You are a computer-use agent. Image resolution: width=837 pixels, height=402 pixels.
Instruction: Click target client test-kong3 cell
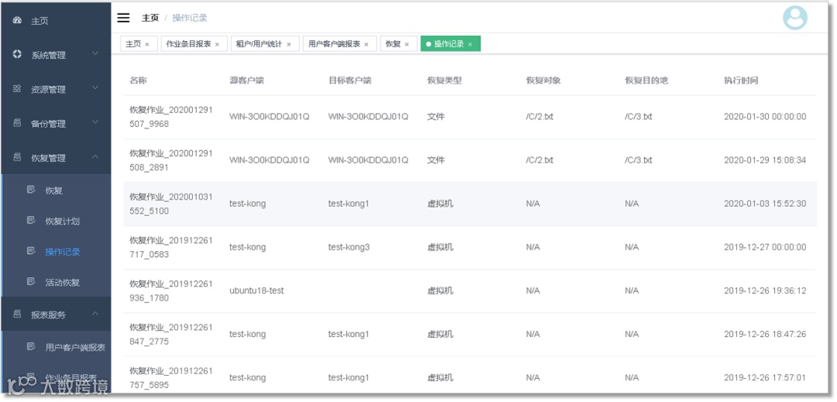(349, 247)
